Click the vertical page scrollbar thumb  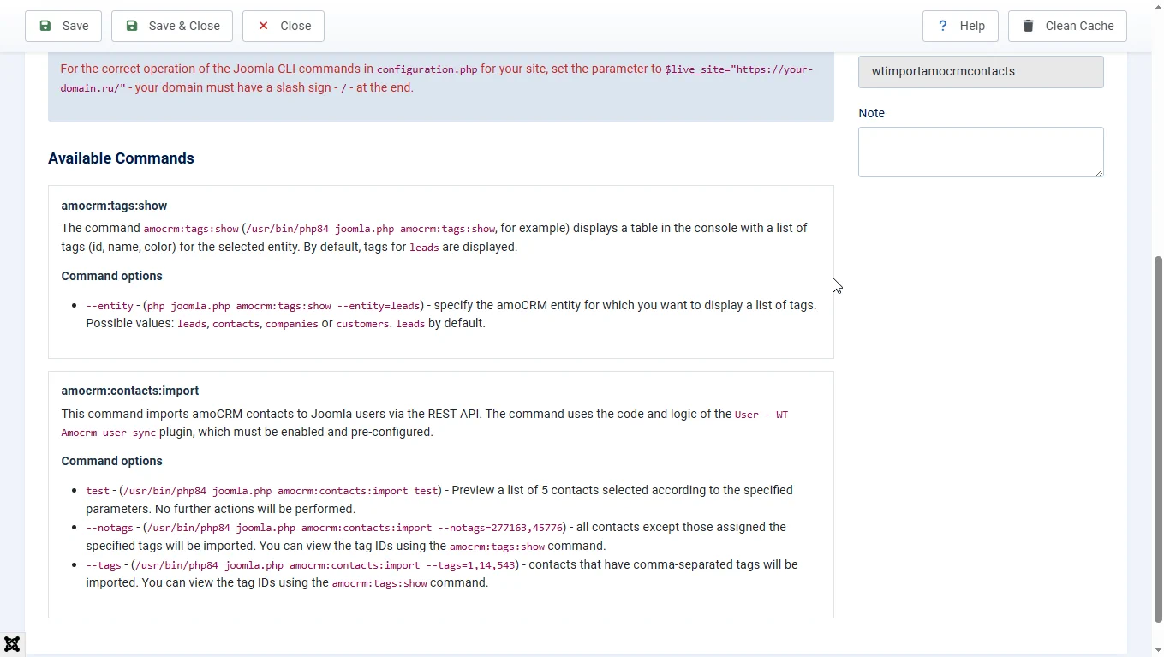coord(1158,437)
